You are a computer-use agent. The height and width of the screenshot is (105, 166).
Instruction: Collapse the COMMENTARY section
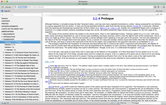point(2,39)
